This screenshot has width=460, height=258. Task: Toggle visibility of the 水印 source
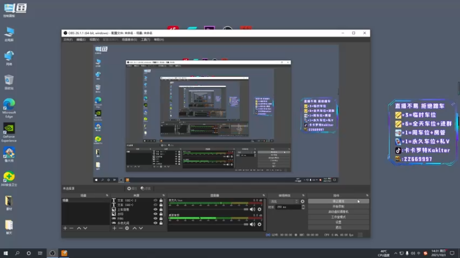tap(155, 214)
